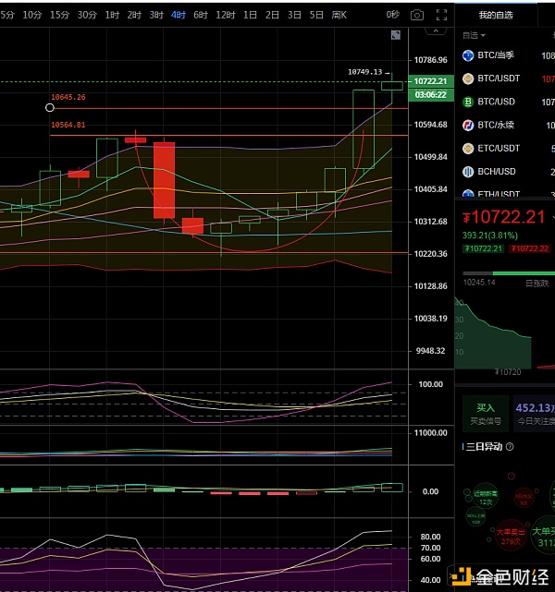Click the green 大单买 bubble
Viewport: 555px width, 592px height.
pos(545,536)
